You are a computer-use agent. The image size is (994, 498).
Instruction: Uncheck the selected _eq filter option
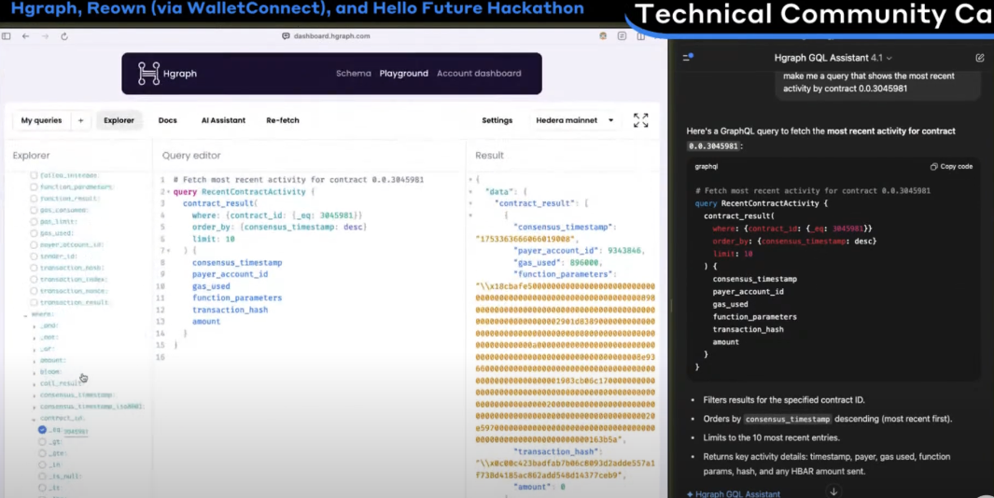[43, 430]
